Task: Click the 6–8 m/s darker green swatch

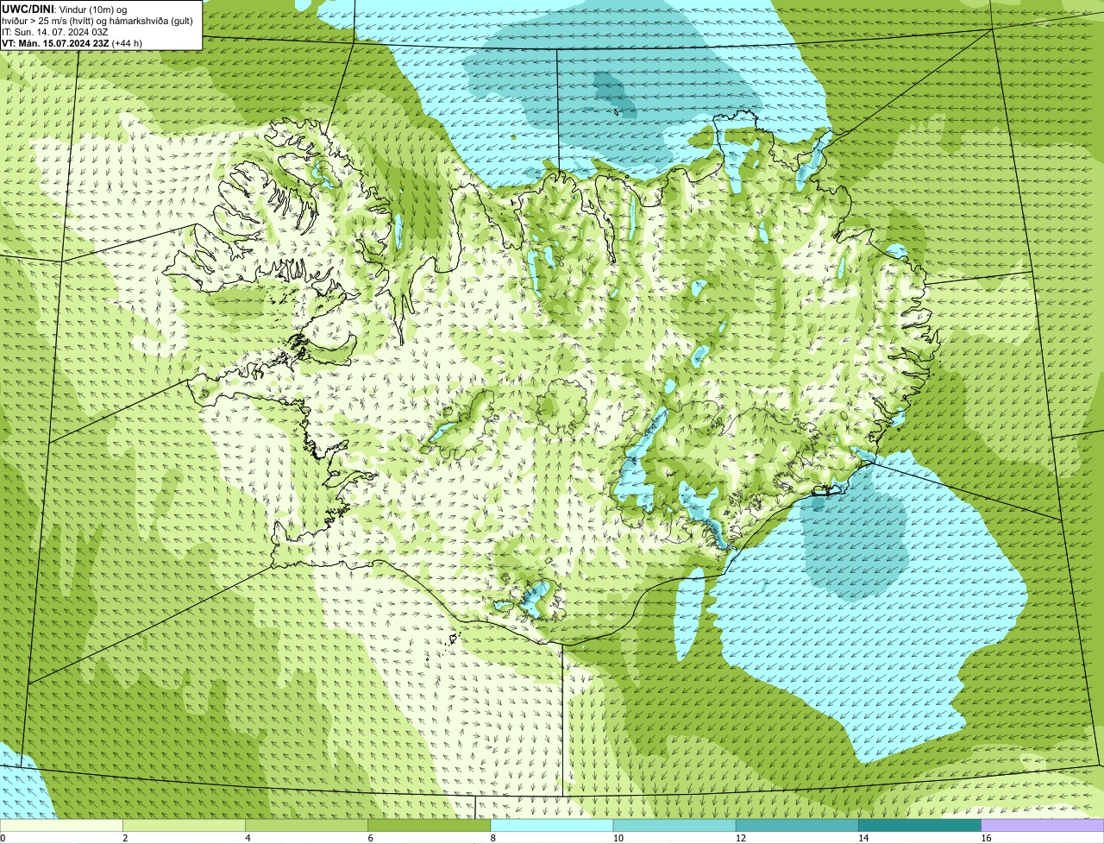Action: (x=430, y=825)
